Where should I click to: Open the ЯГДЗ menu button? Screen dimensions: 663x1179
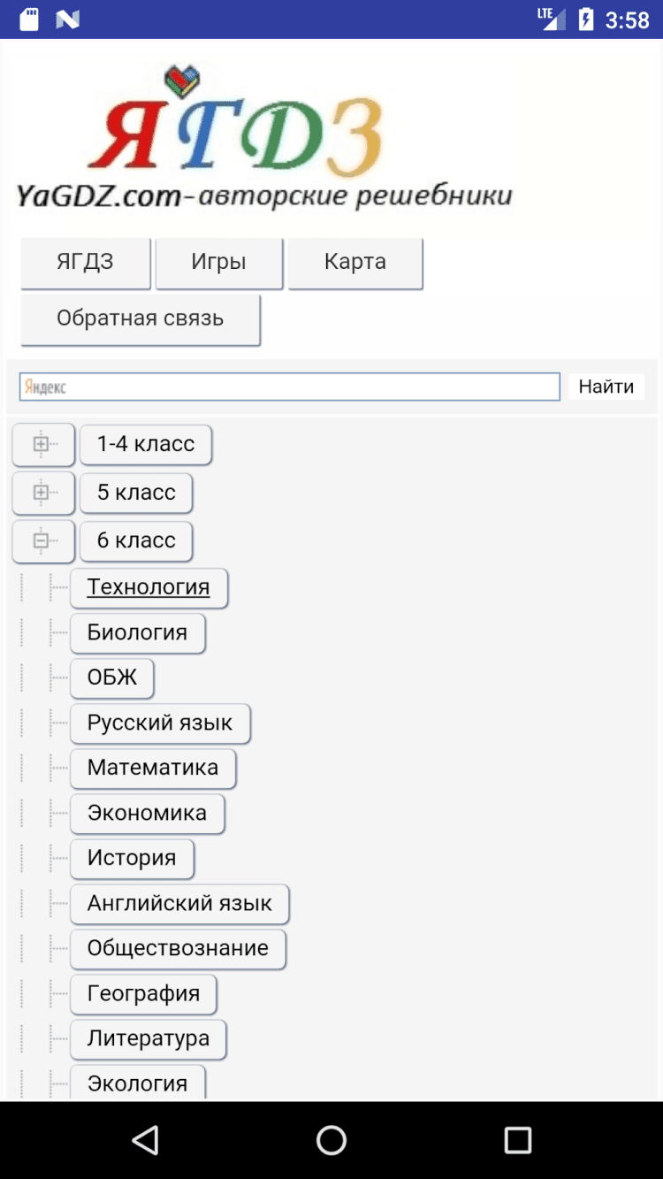[x=85, y=262]
